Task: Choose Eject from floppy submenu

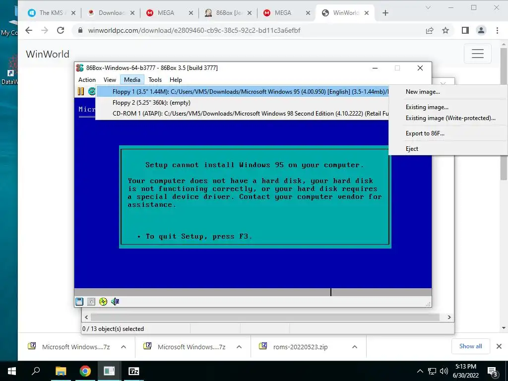Action: pyautogui.click(x=448, y=149)
